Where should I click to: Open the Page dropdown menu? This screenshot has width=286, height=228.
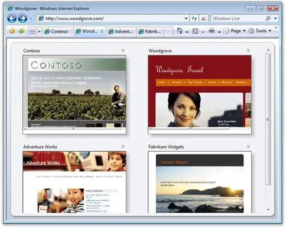click(x=236, y=31)
